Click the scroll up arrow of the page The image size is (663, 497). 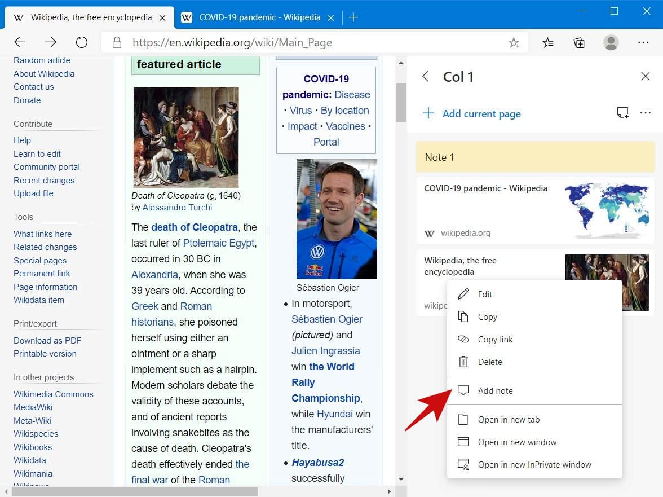(x=401, y=63)
